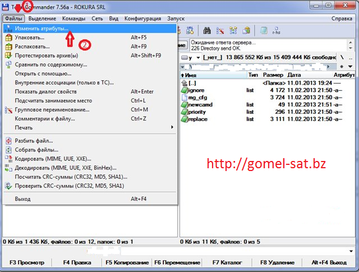359x272 pixels.
Task: Select Посчитать CRC-суммы menu entry
Action: click(90, 177)
